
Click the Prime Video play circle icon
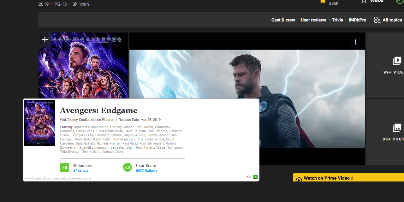(x=299, y=180)
